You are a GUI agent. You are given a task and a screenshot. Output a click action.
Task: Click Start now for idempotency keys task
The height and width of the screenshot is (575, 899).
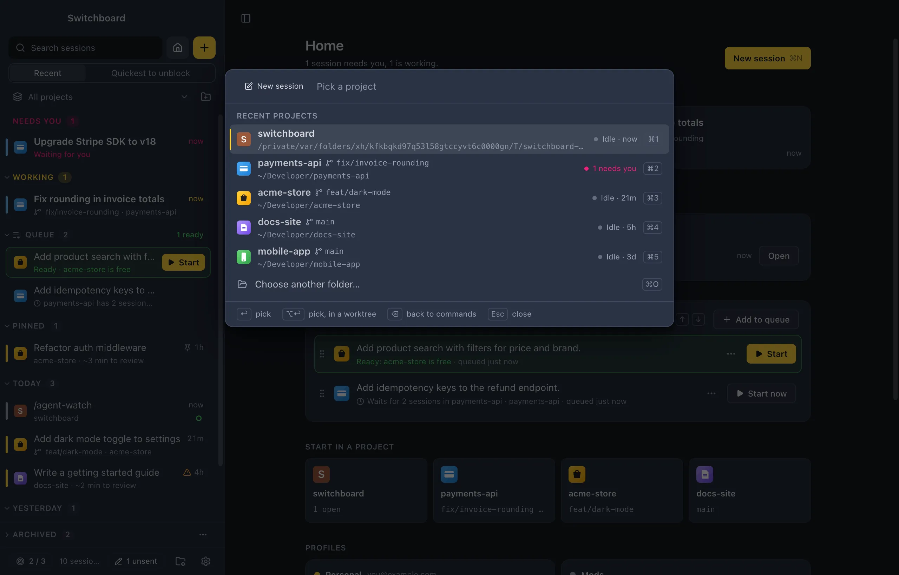(x=761, y=393)
